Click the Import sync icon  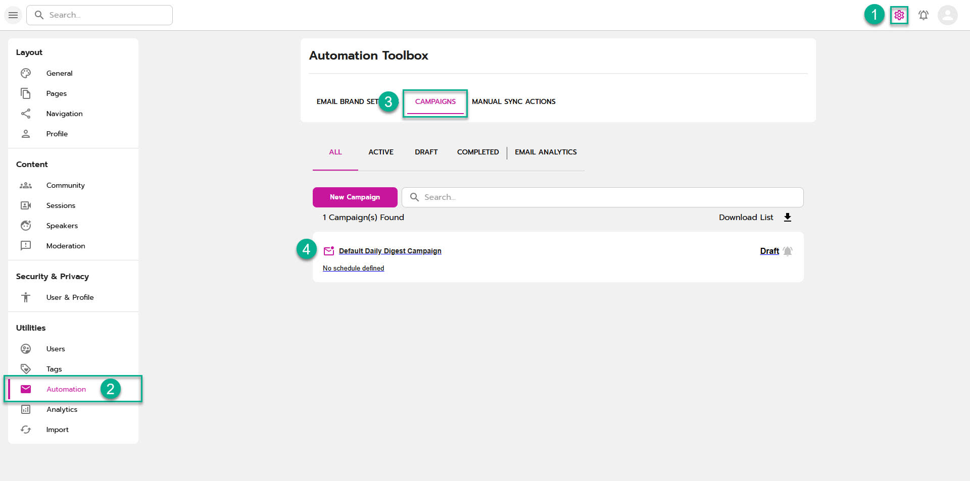coord(26,430)
